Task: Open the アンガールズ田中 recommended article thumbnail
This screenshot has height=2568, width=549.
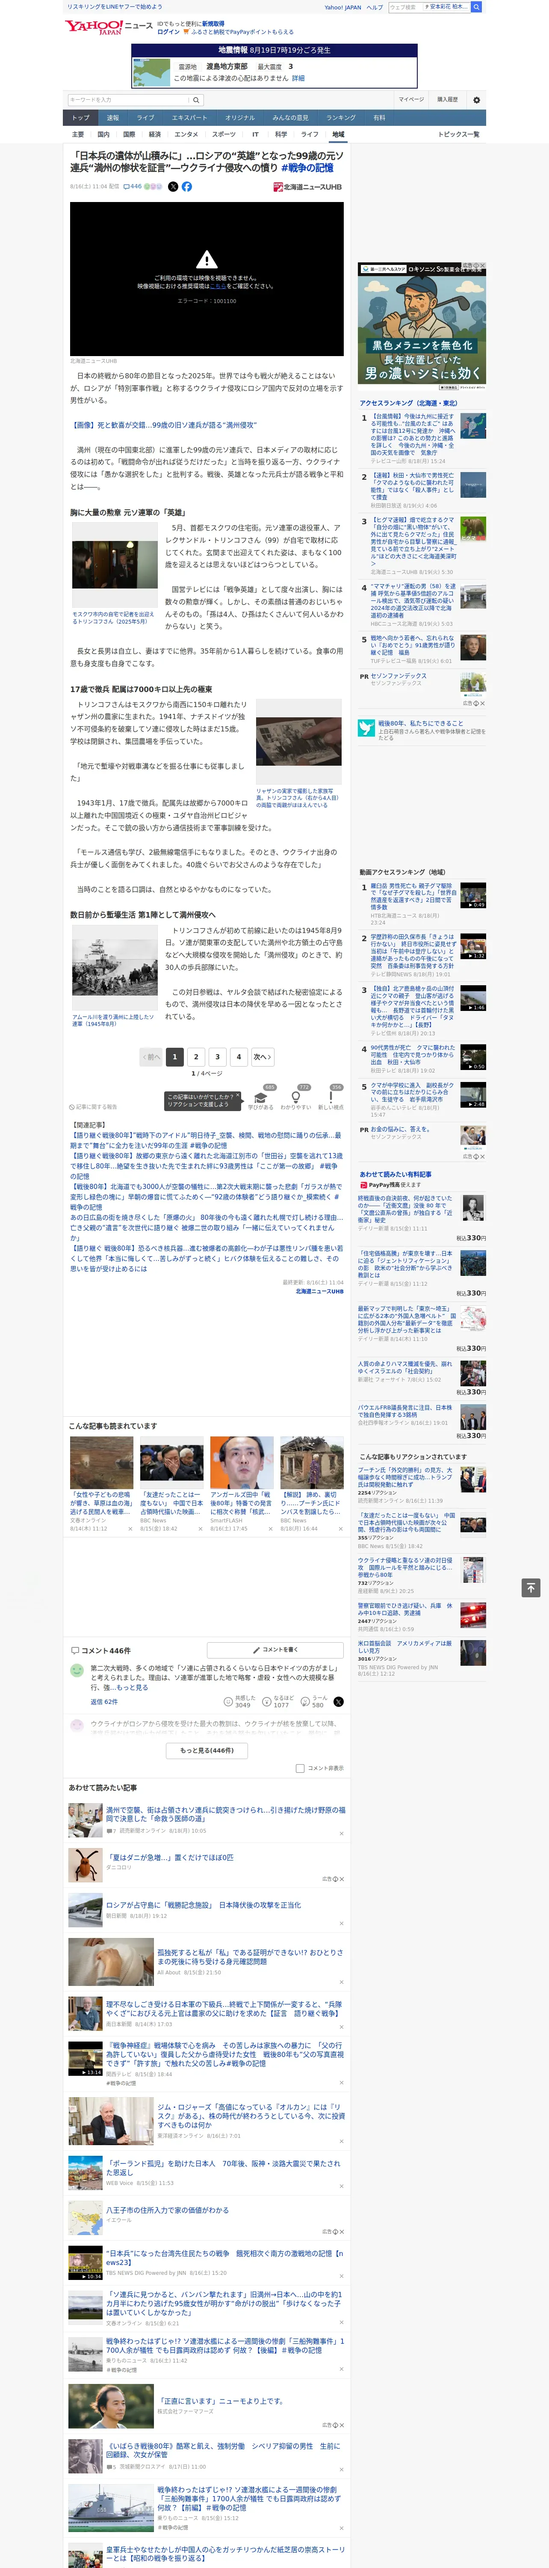Action: pyautogui.click(x=241, y=1462)
